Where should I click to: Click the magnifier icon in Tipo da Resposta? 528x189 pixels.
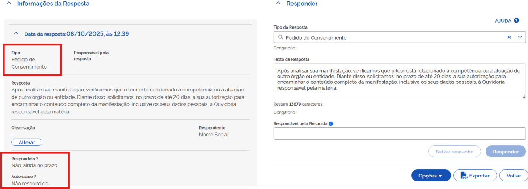tap(280, 38)
